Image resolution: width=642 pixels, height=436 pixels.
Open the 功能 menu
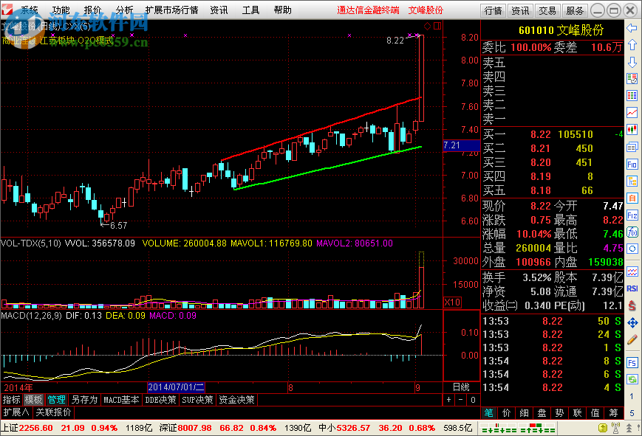(x=61, y=10)
